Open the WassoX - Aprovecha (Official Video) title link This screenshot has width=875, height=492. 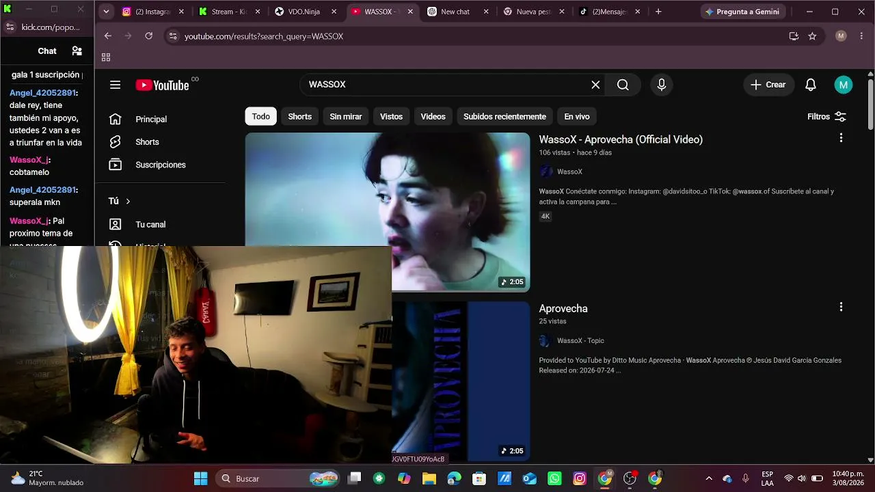621,139
